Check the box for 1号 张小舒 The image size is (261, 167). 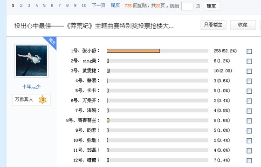249,51
